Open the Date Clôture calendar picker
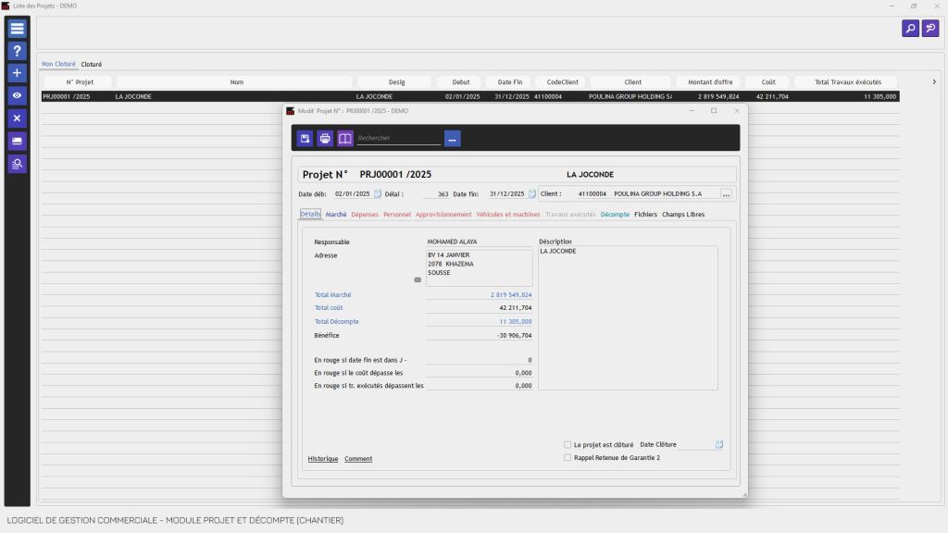The width and height of the screenshot is (948, 533). [x=719, y=445]
